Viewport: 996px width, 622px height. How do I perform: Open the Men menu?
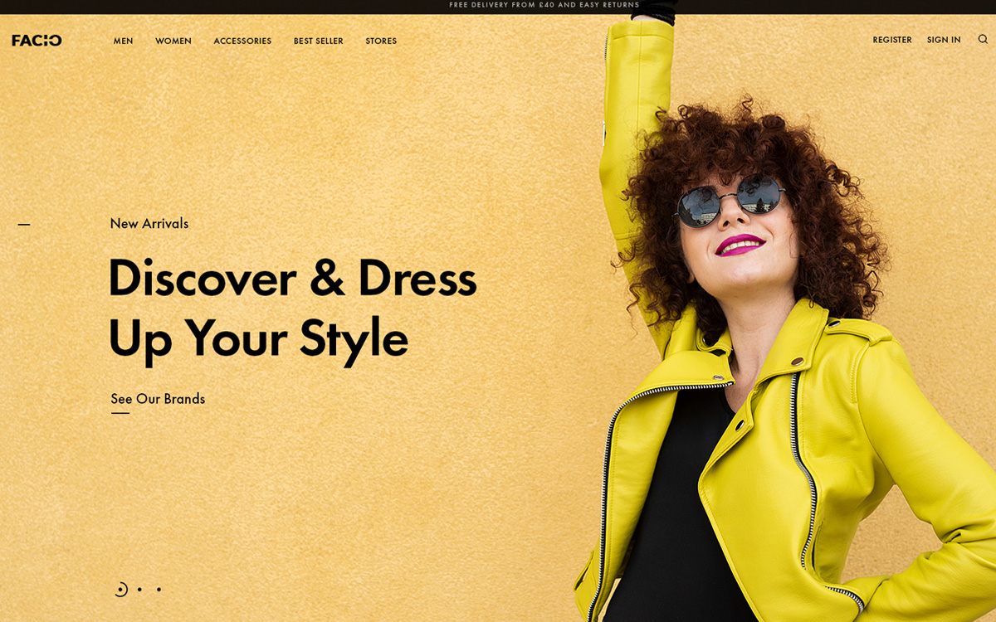pyautogui.click(x=123, y=41)
